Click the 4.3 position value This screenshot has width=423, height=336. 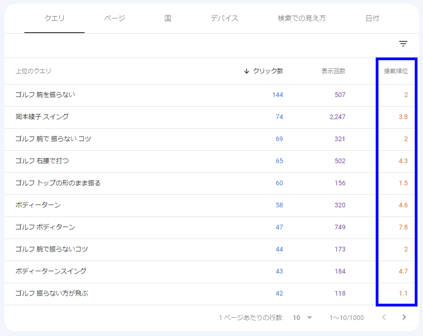tap(403, 161)
